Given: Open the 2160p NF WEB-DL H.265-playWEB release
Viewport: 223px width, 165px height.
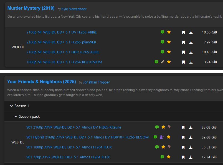Looking at the screenshot, I should [61, 42].
